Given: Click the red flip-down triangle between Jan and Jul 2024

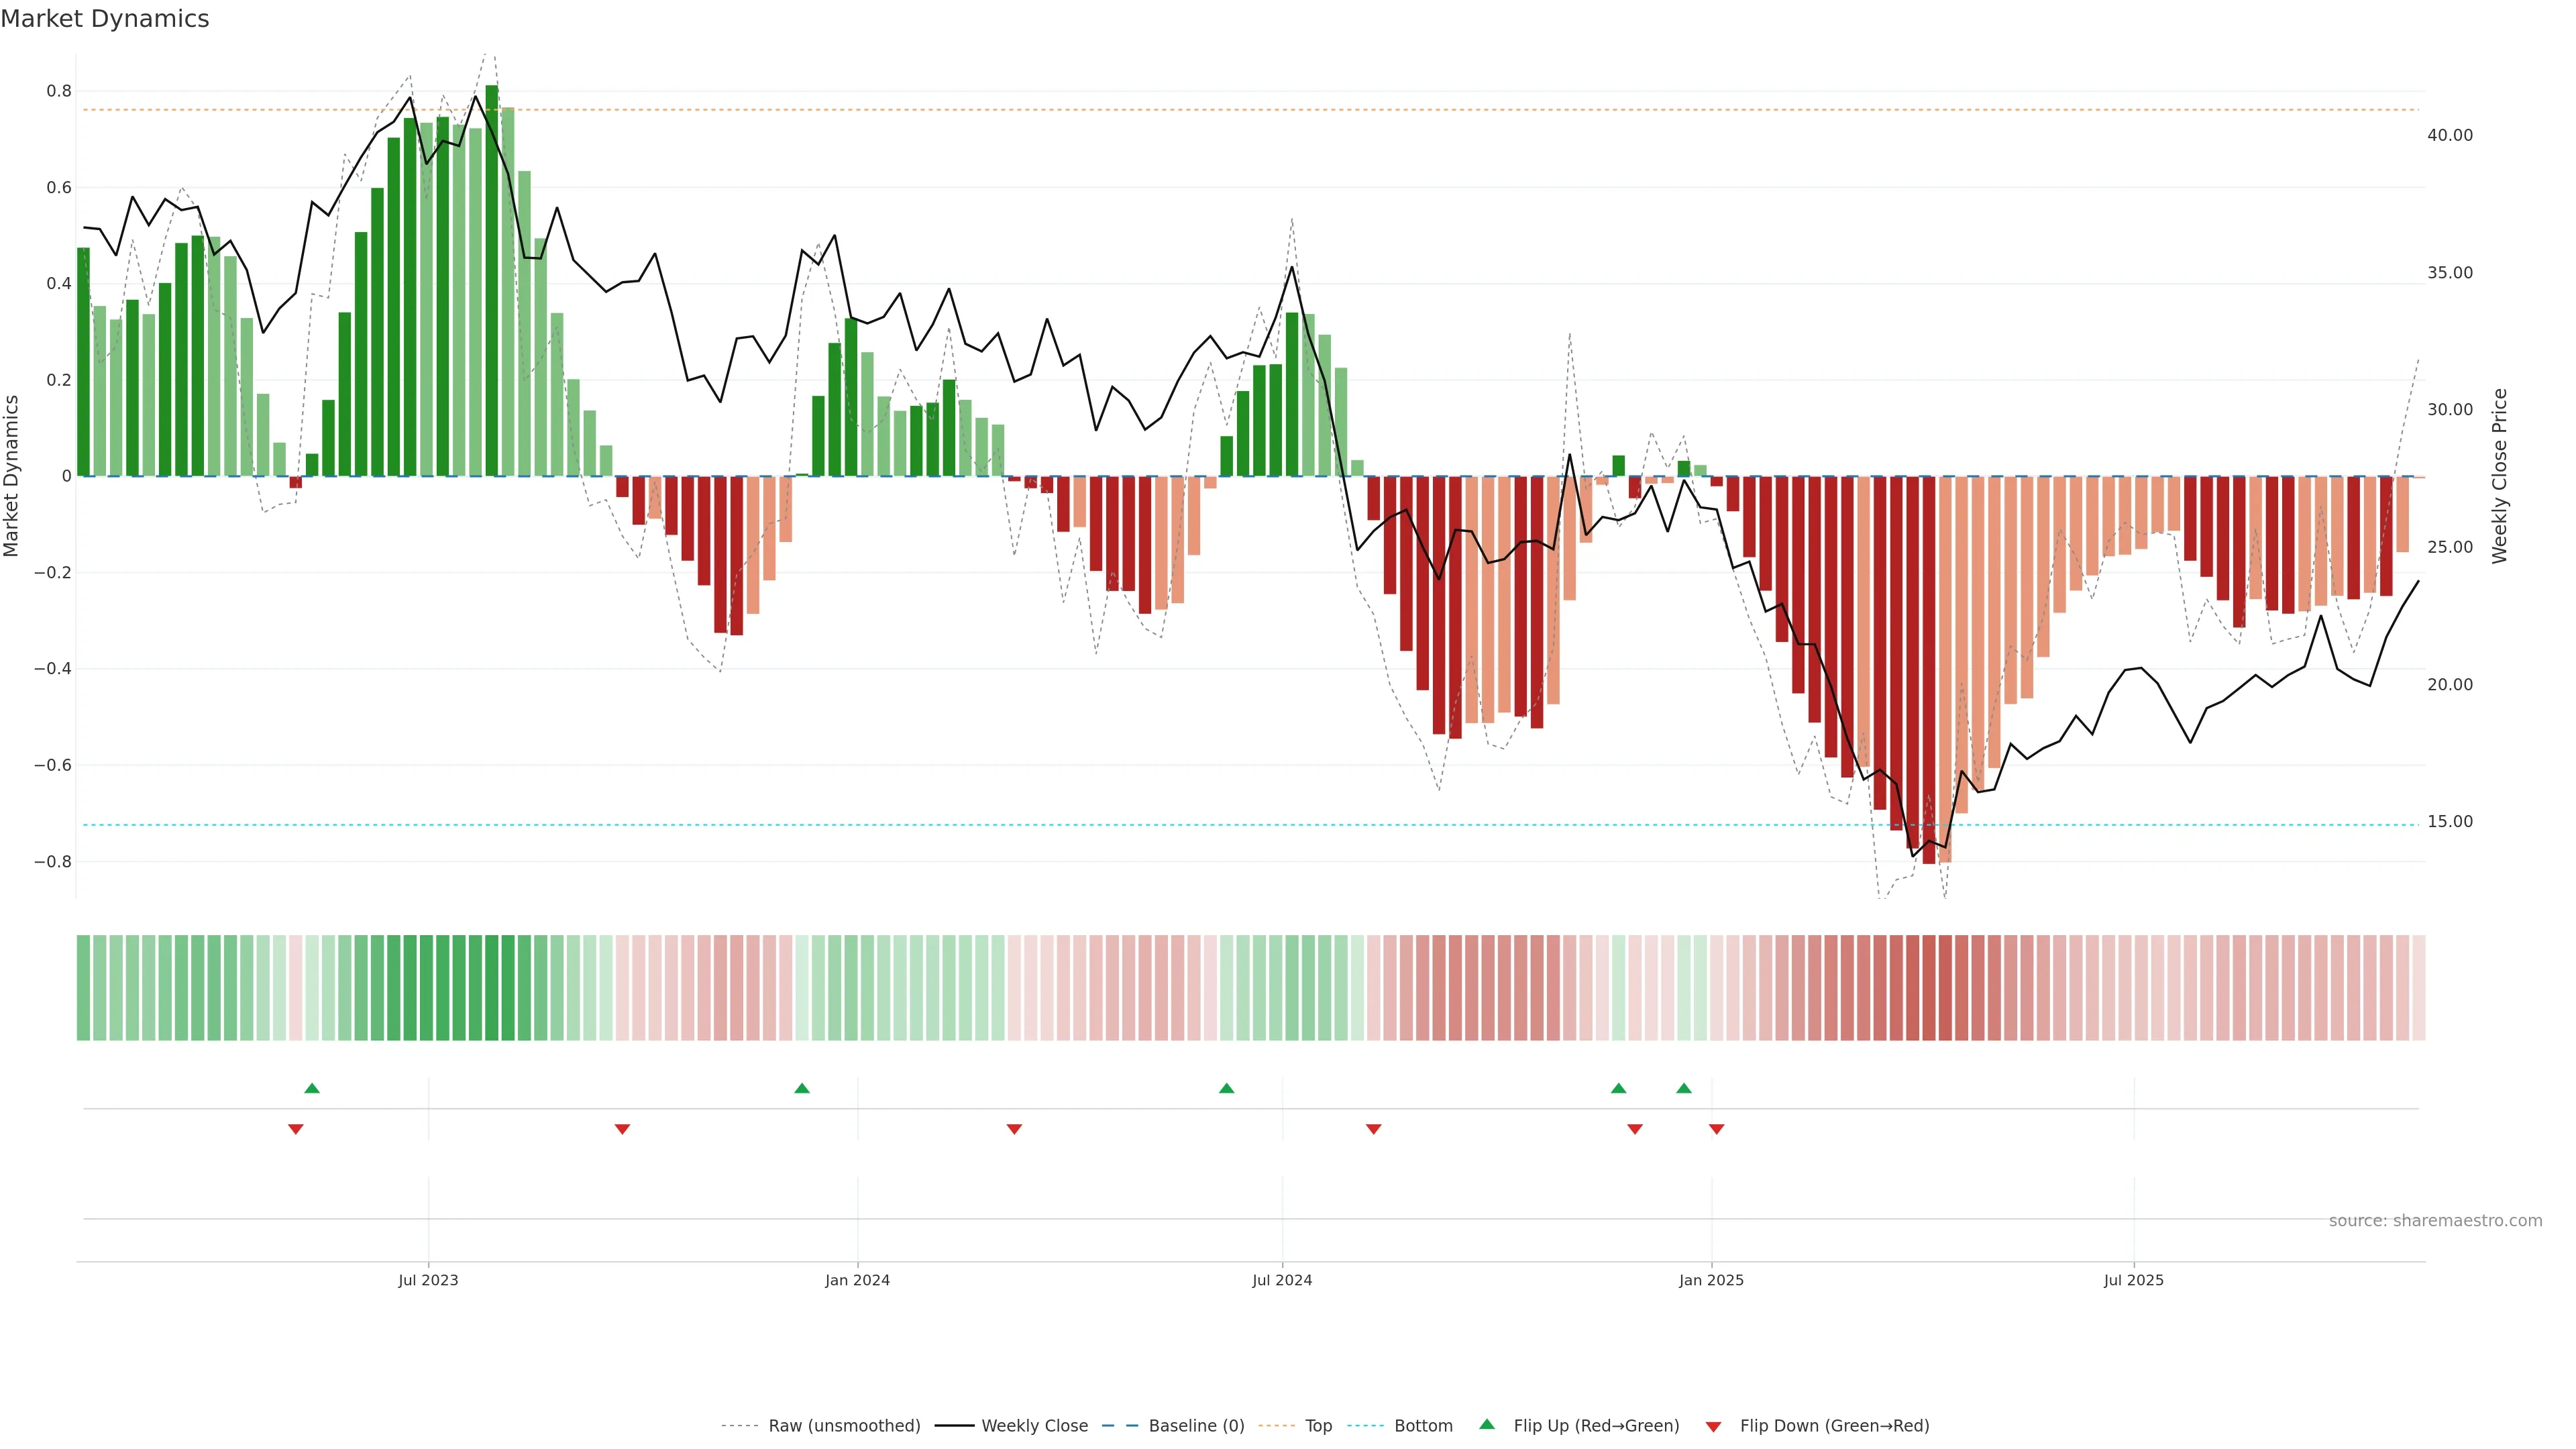Looking at the screenshot, I should pyautogui.click(x=1014, y=1129).
